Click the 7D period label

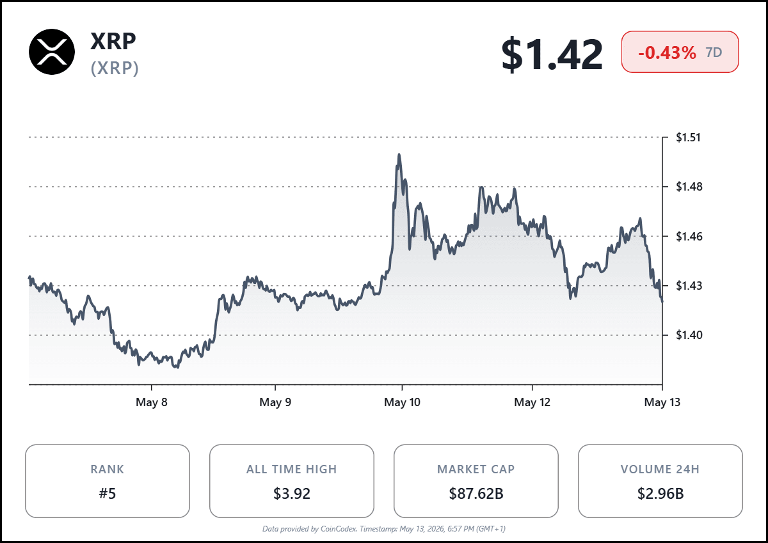point(714,53)
